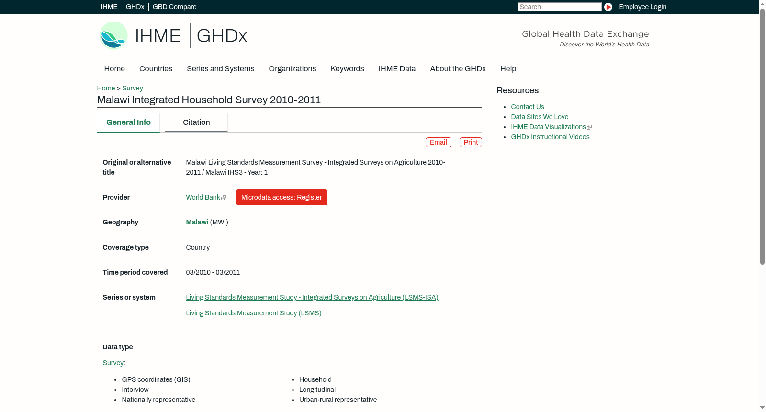766x412 pixels.
Task: Click the scrollbar up arrow
Action: [762, 3]
